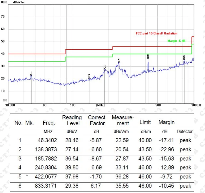Select frequency cell 422.0577
The width and height of the screenshot is (205, 193).
point(46,177)
